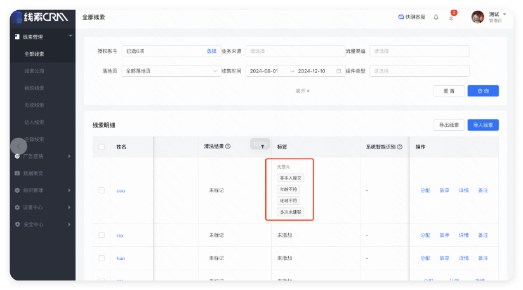Screen dimensions: 523x290
Task: Open the 业务来源 select box
Action: point(295,51)
